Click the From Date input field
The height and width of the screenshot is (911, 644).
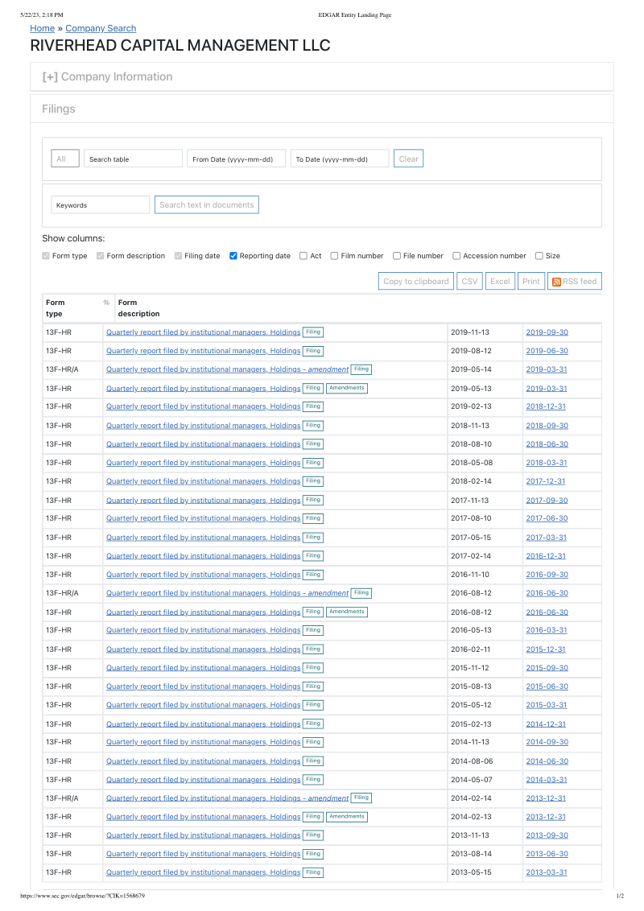[236, 159]
